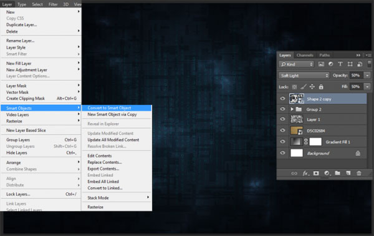
Task: Select the Layers tab
Action: pos(285,55)
